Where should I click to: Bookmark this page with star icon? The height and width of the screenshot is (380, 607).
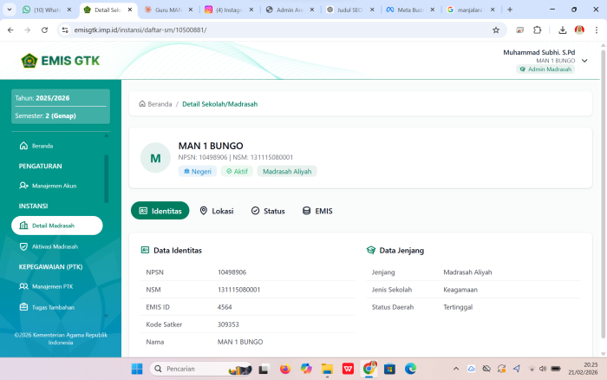pos(495,29)
